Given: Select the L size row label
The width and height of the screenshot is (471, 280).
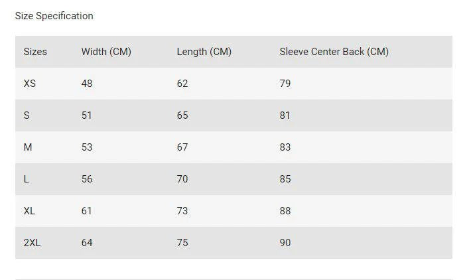Looking at the screenshot, I should pyautogui.click(x=26, y=179).
